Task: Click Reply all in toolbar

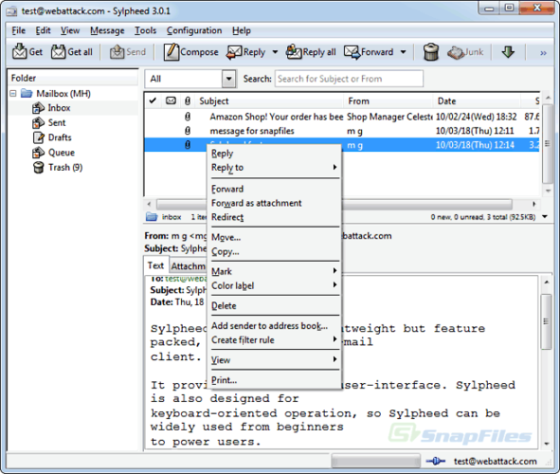Action: pos(311,52)
